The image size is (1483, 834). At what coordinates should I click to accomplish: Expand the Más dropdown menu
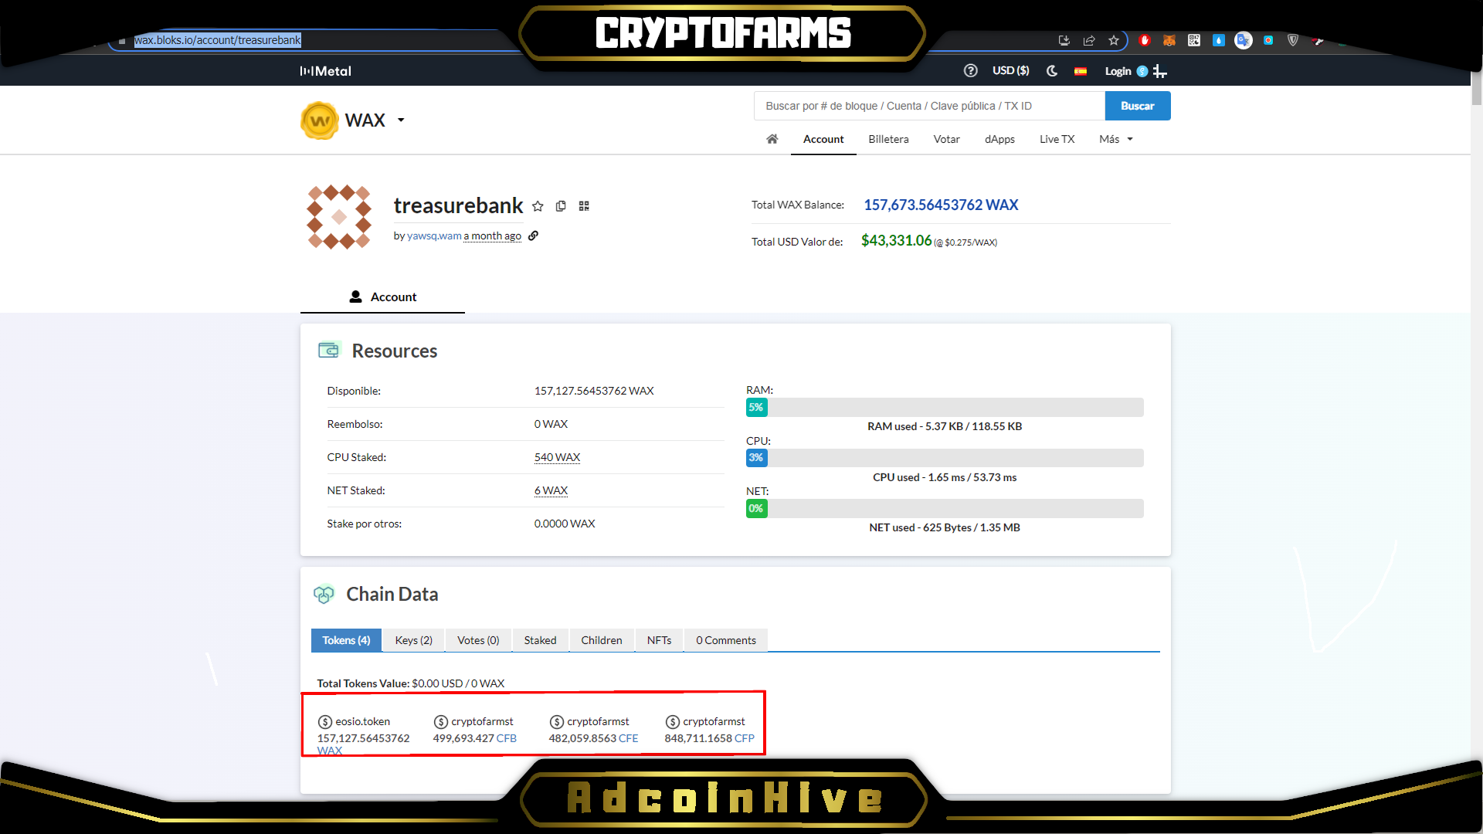pos(1116,139)
